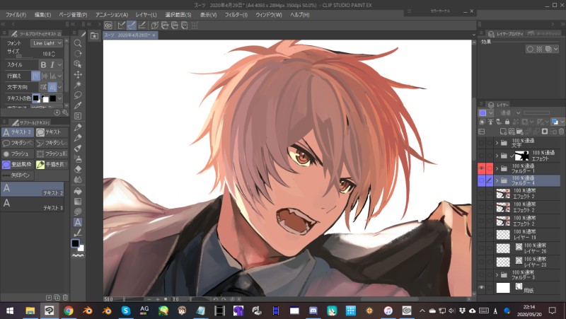This screenshot has height=319, width=566.
Task: Open the フィルター(I) menu
Action: (236, 15)
